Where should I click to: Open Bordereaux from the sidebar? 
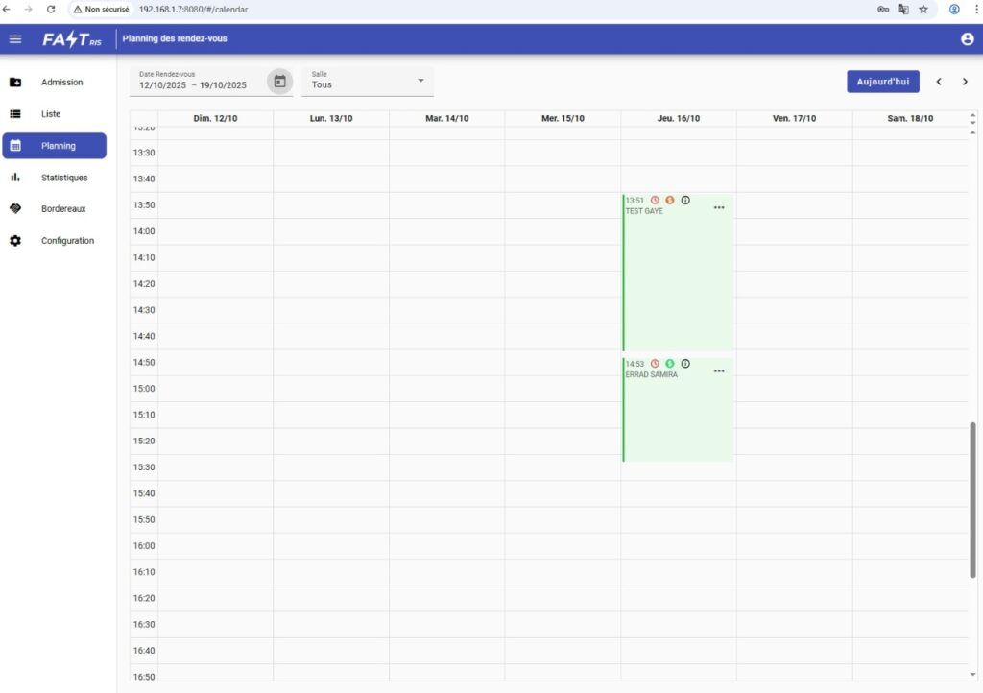click(63, 209)
